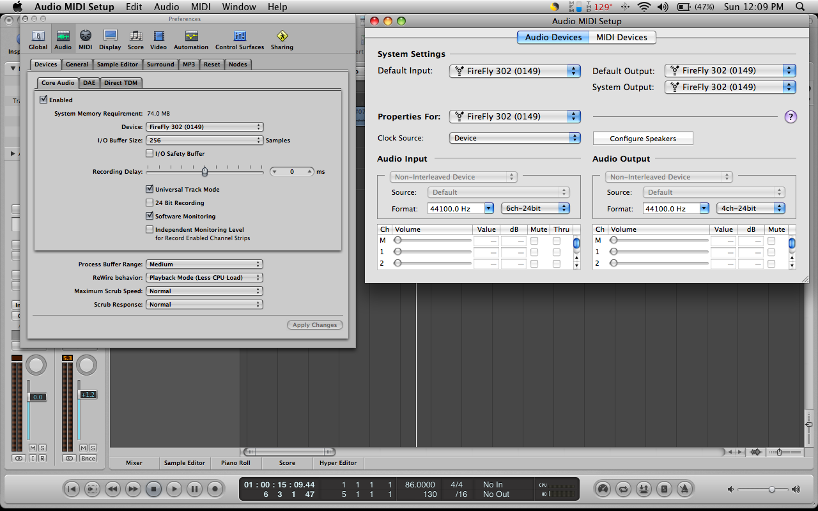Click the Score editor button at bottom
The image size is (818, 511).
[x=287, y=463]
